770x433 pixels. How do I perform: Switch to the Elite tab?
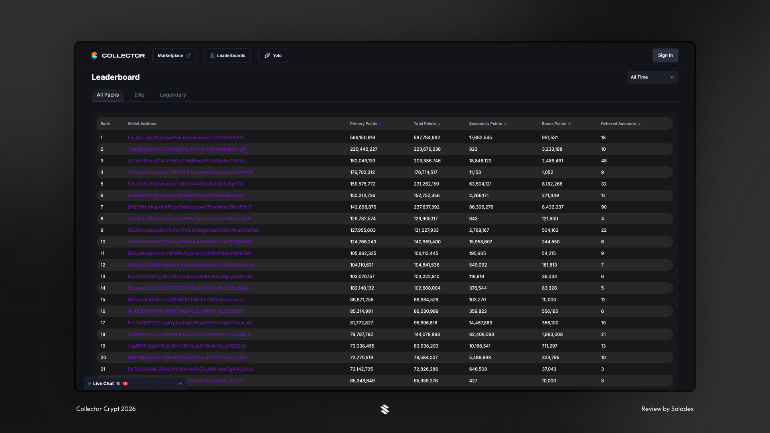click(x=139, y=95)
